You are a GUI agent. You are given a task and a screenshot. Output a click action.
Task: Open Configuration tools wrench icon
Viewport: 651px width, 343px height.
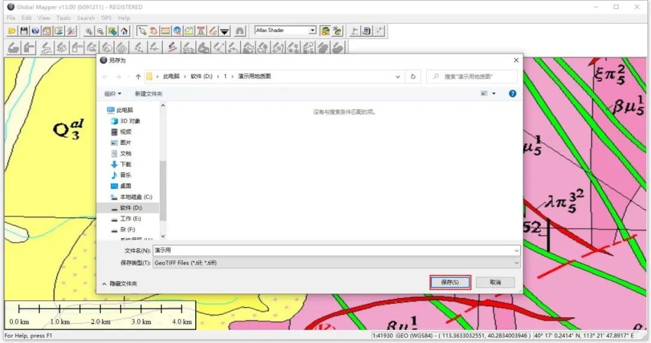[x=71, y=31]
